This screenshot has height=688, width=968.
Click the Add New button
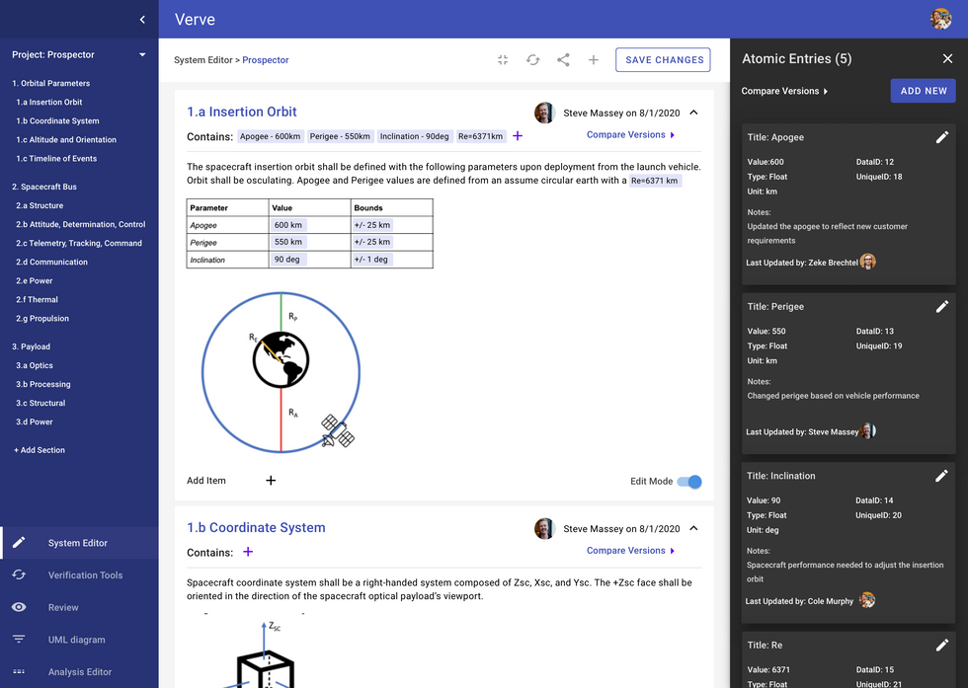click(923, 91)
